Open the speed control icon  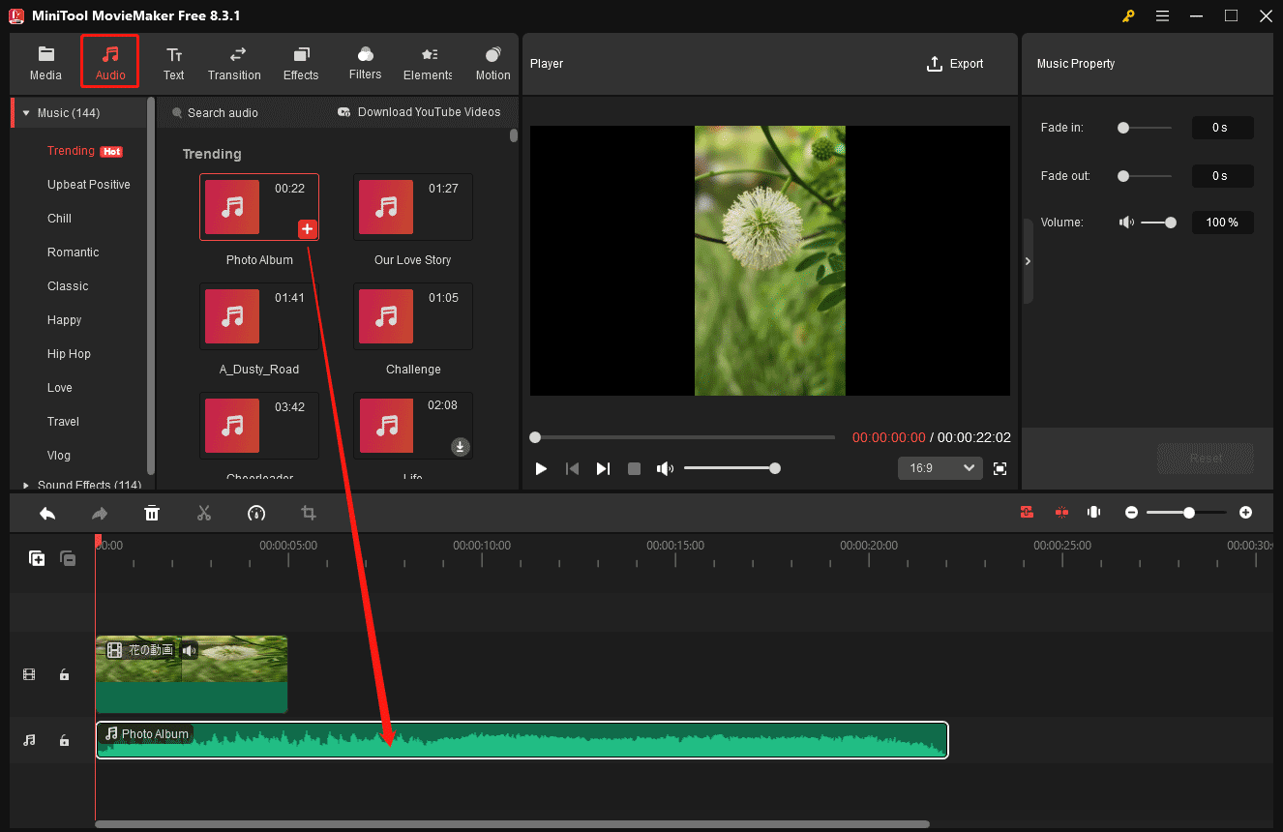click(x=256, y=513)
